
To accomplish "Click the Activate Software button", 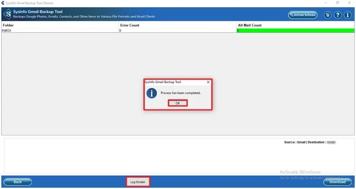I will (x=303, y=15).
